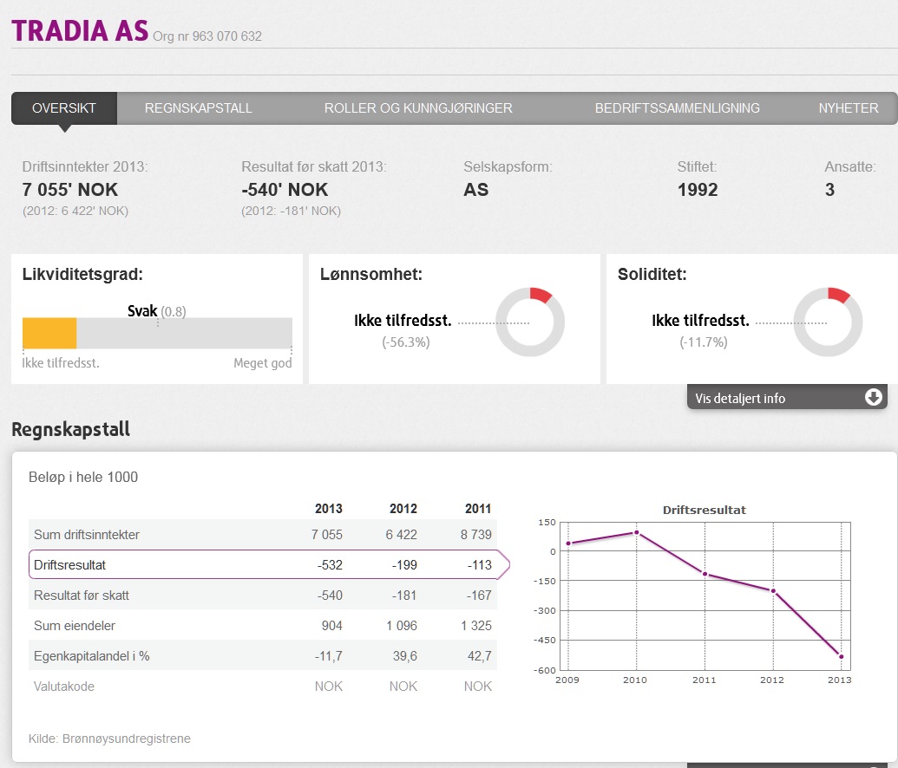Click the 2009 data point on the chart
Image resolution: width=898 pixels, height=768 pixels.
tap(568, 543)
